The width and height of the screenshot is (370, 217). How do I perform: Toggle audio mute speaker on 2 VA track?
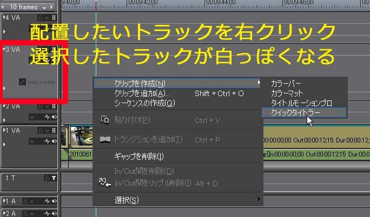[54, 117]
